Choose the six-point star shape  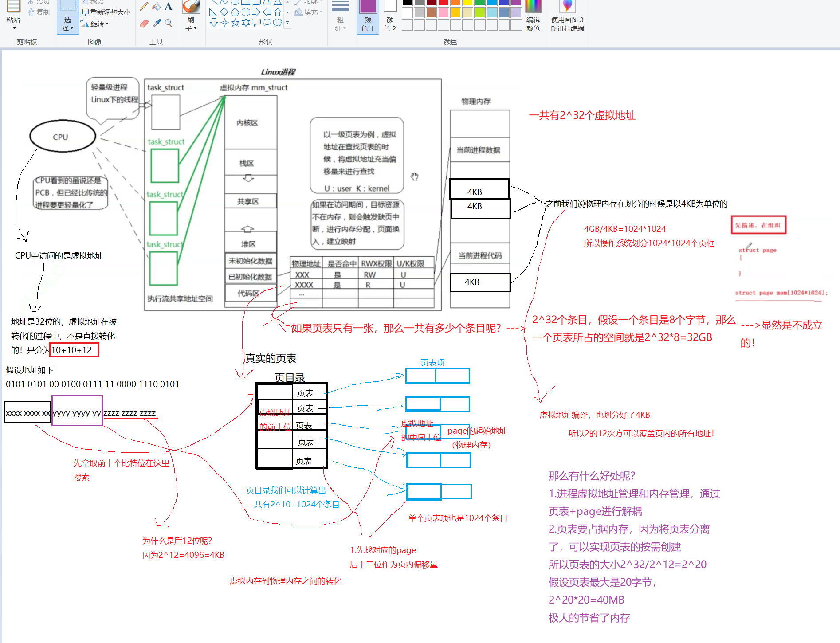click(x=245, y=23)
